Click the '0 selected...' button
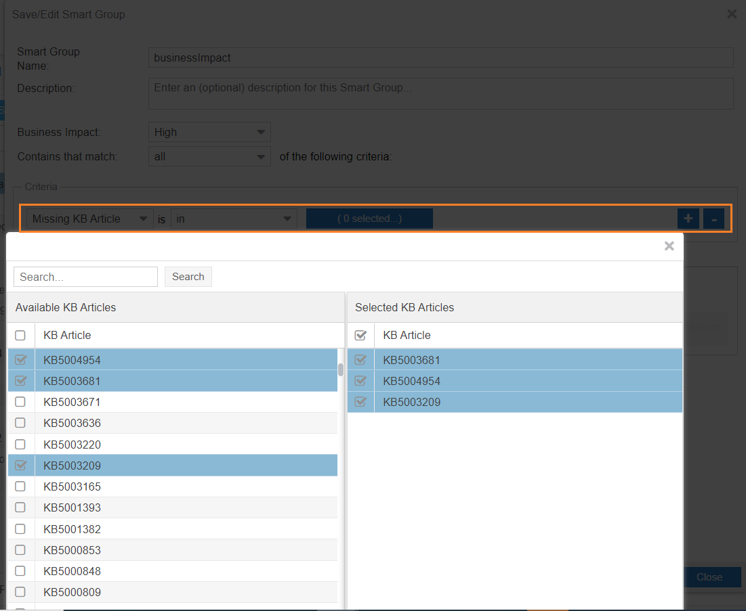The image size is (746, 611). click(x=369, y=219)
